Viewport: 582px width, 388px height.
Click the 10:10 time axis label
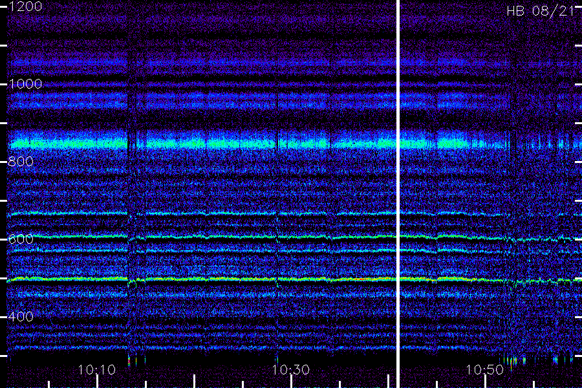(x=96, y=369)
